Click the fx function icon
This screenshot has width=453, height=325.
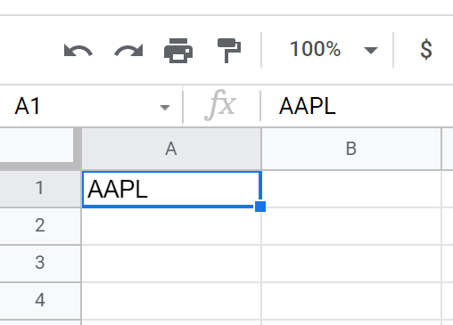[220, 105]
